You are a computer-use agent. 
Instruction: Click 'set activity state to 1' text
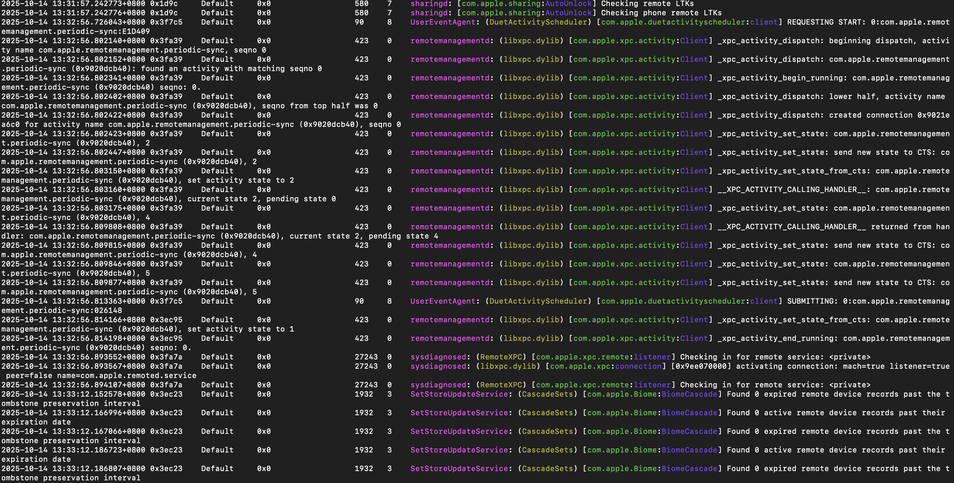(x=240, y=329)
